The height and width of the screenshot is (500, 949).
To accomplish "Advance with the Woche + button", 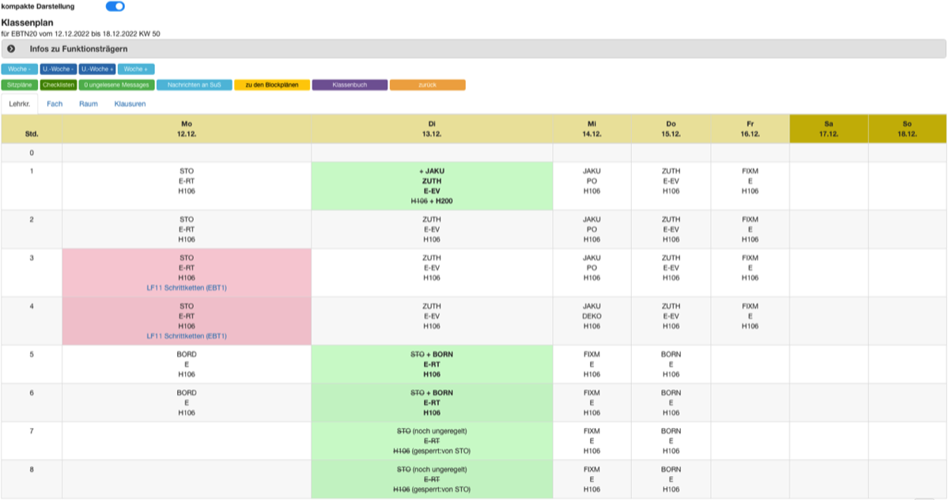I will [x=136, y=69].
